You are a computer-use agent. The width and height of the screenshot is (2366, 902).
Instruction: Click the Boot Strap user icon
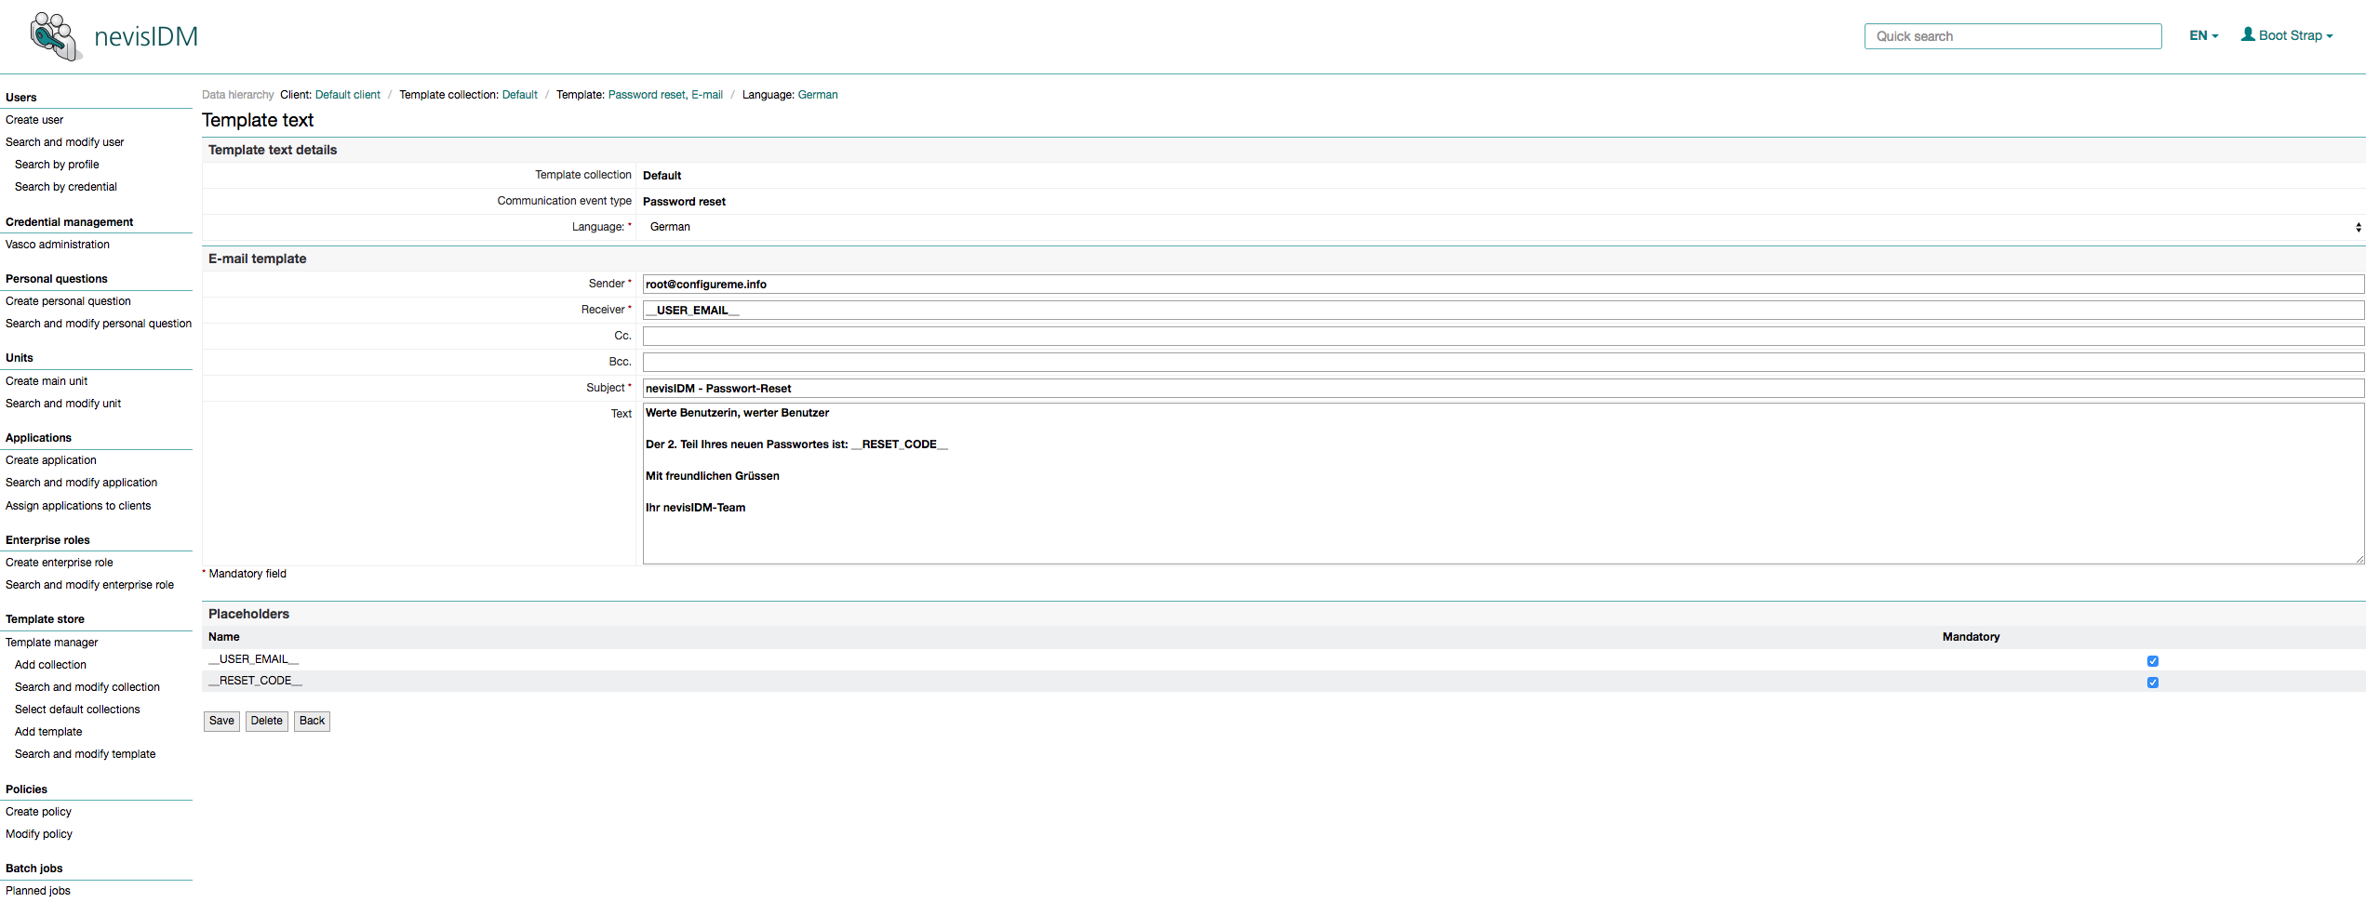(x=2248, y=35)
